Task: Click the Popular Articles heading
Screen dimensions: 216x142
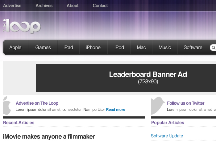Action: (x=168, y=123)
